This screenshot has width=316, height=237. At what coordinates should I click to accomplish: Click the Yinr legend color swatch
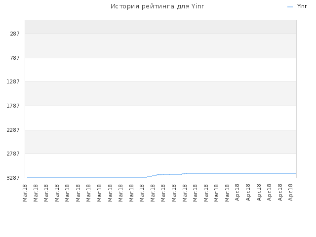click(290, 7)
